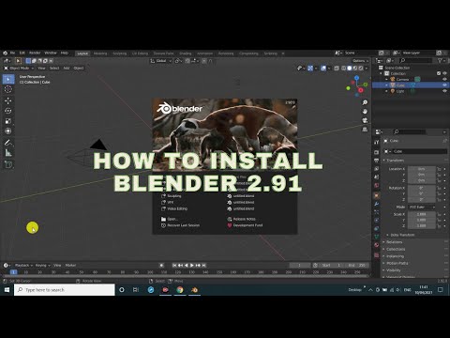Click the Blender logo in menu bar
The height and width of the screenshot is (338, 450).
pos(5,53)
